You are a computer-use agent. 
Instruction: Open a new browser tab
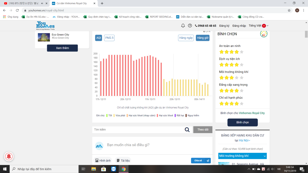pos(102,3)
